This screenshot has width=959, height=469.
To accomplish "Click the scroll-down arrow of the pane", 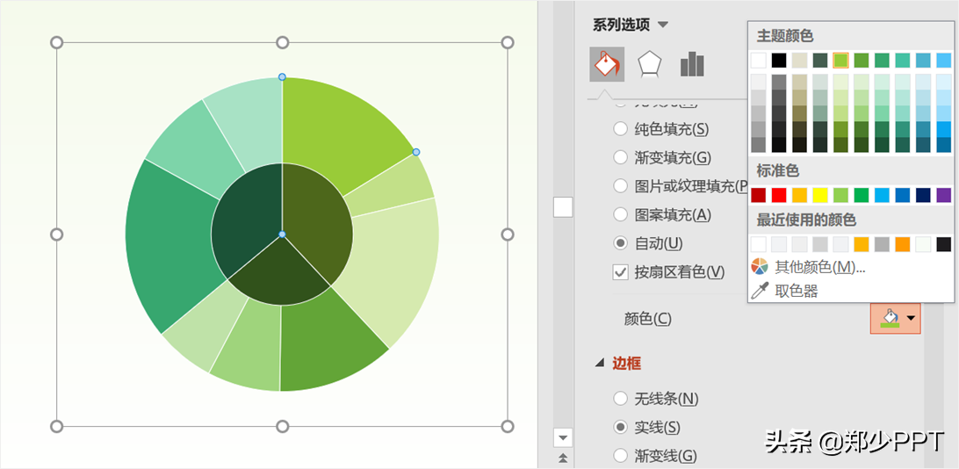I will coord(563,437).
